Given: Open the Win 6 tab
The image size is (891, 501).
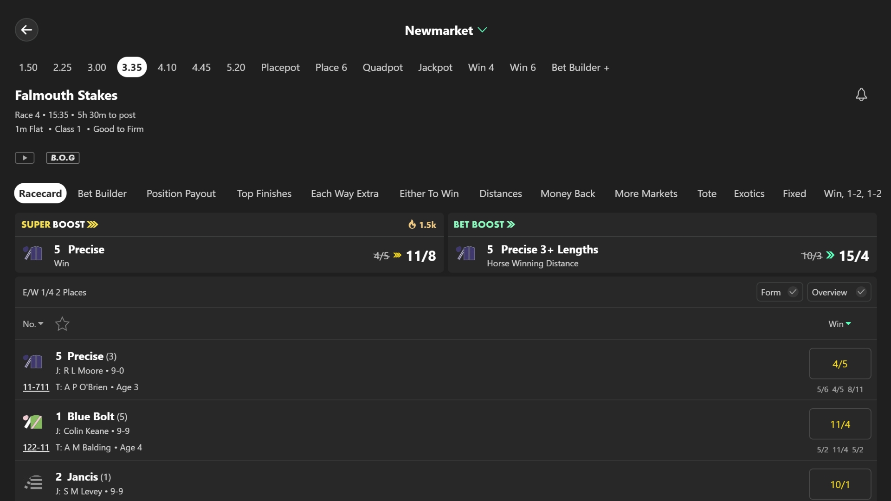Looking at the screenshot, I should coord(523,67).
